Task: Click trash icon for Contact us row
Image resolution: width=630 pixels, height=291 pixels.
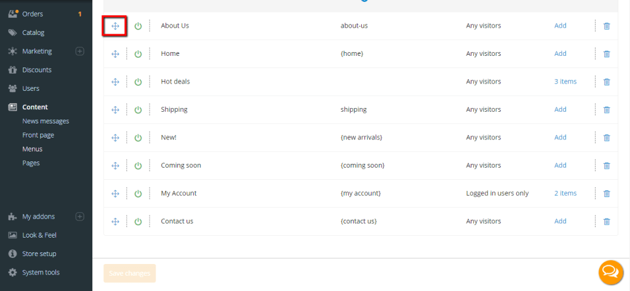Action: pyautogui.click(x=607, y=221)
